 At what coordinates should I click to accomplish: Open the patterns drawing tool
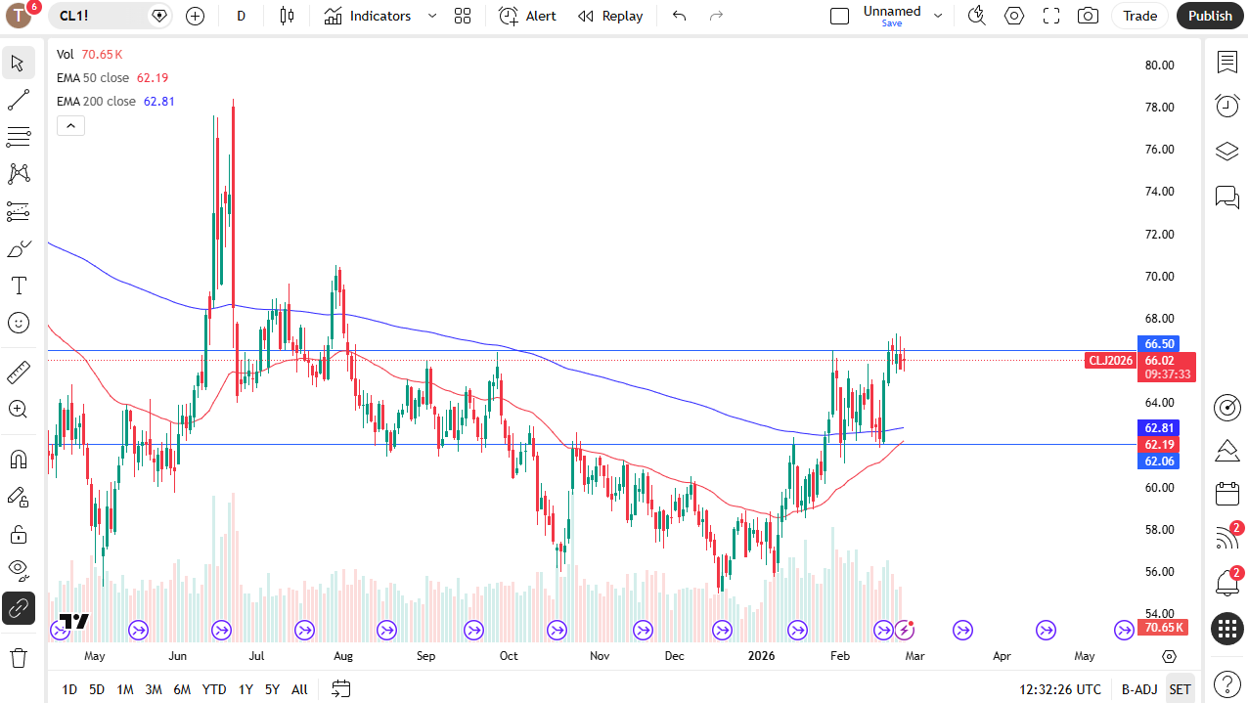pos(18,174)
